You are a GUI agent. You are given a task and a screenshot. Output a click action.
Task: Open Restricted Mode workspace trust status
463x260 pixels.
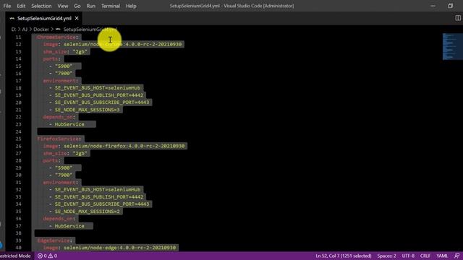click(x=15, y=256)
